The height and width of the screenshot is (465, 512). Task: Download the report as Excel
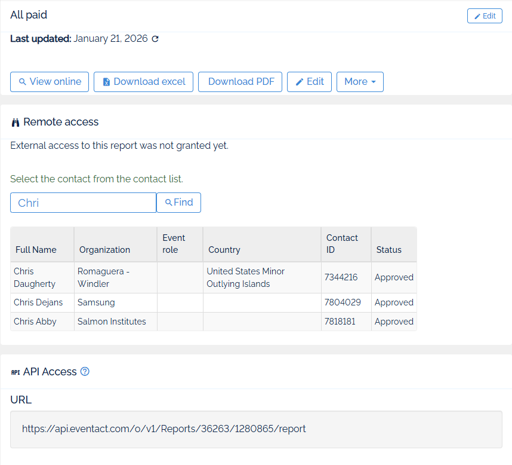click(x=143, y=82)
